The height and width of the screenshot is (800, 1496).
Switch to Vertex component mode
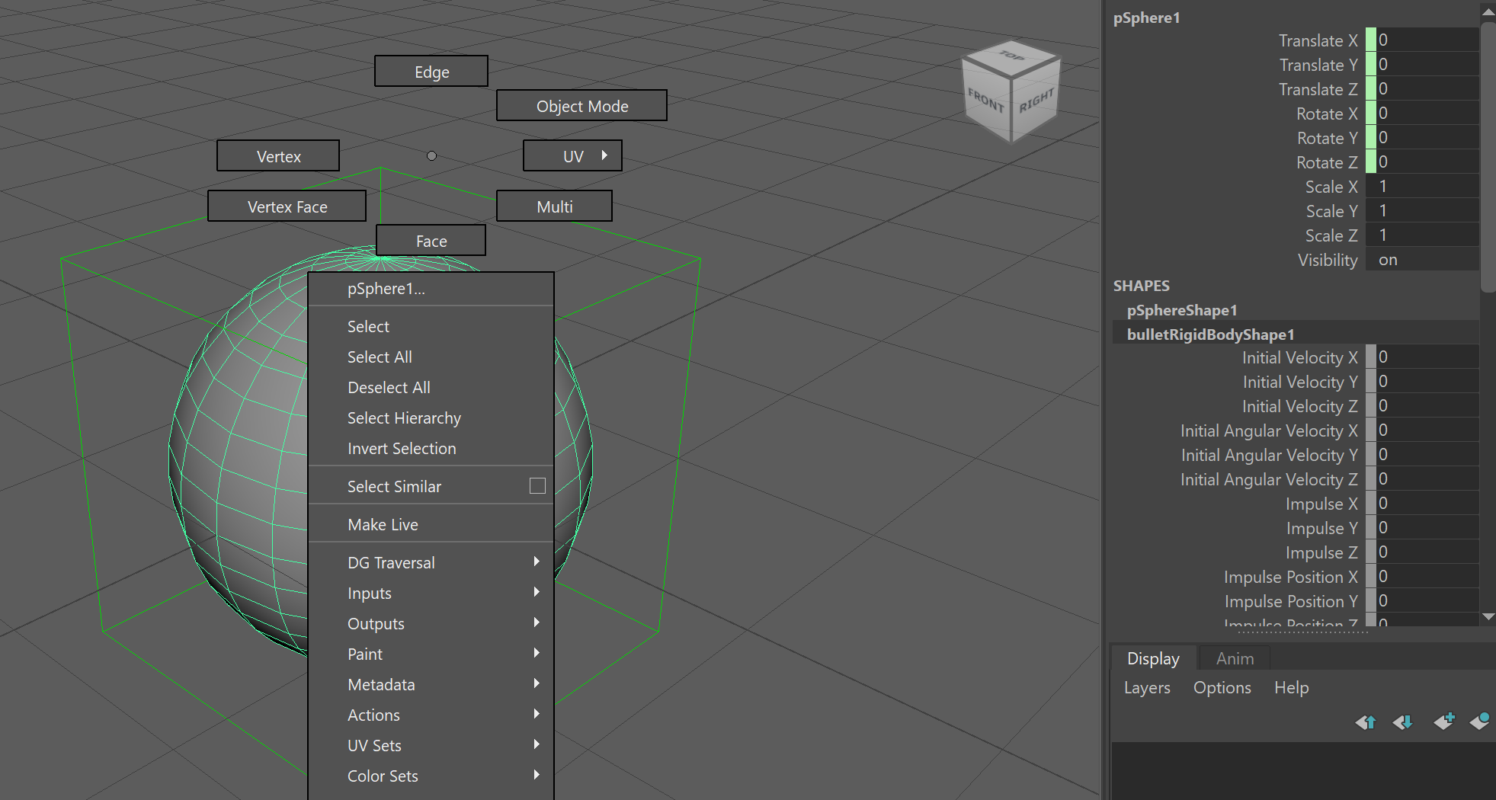(x=278, y=156)
